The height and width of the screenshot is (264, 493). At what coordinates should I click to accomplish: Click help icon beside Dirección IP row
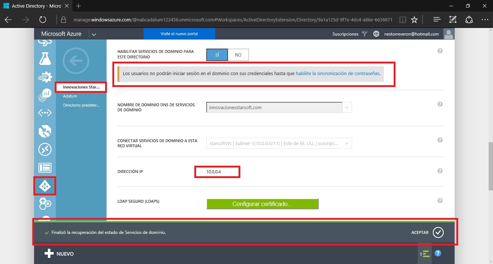point(440,171)
